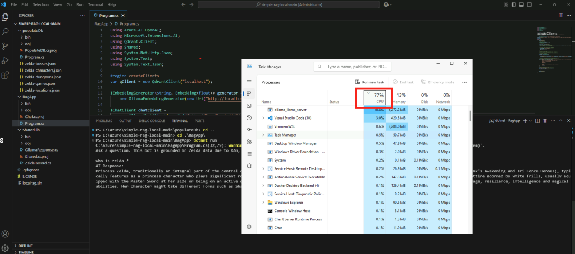Switch to the PROBLEMS panel tab
575x254 pixels.
click(104, 121)
